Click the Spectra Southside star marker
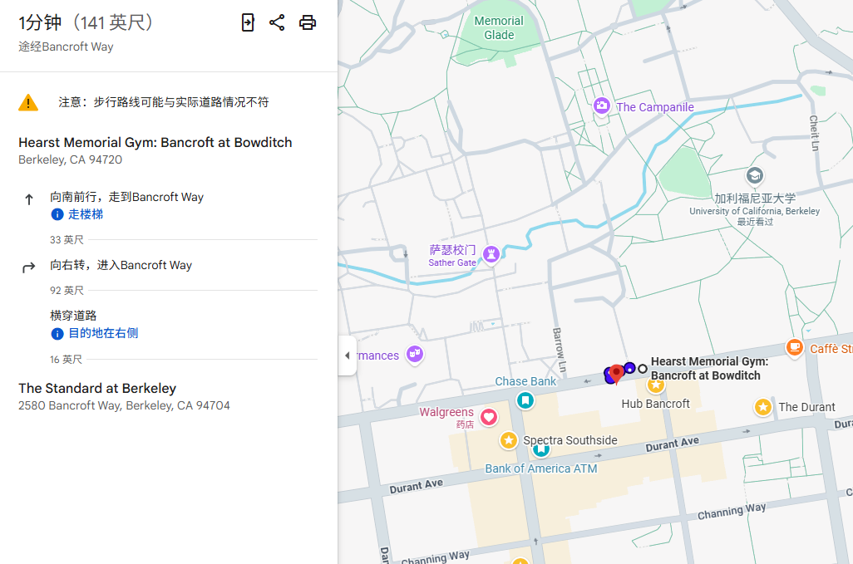853x564 pixels. pos(509,440)
